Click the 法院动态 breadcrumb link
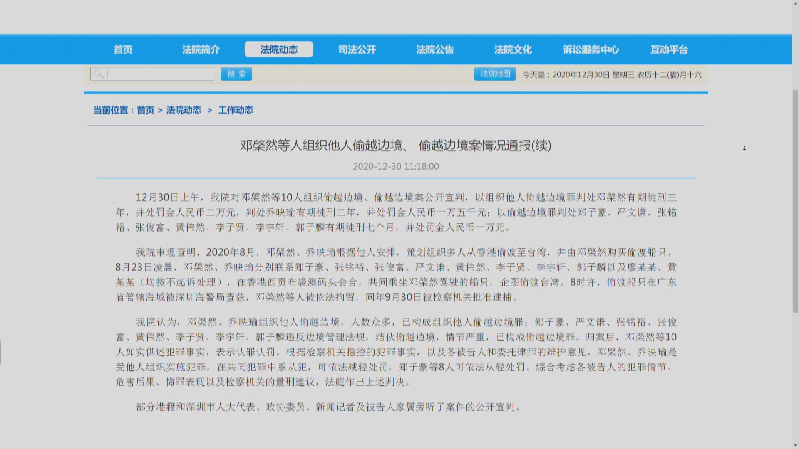The width and height of the screenshot is (799, 449). (x=183, y=110)
